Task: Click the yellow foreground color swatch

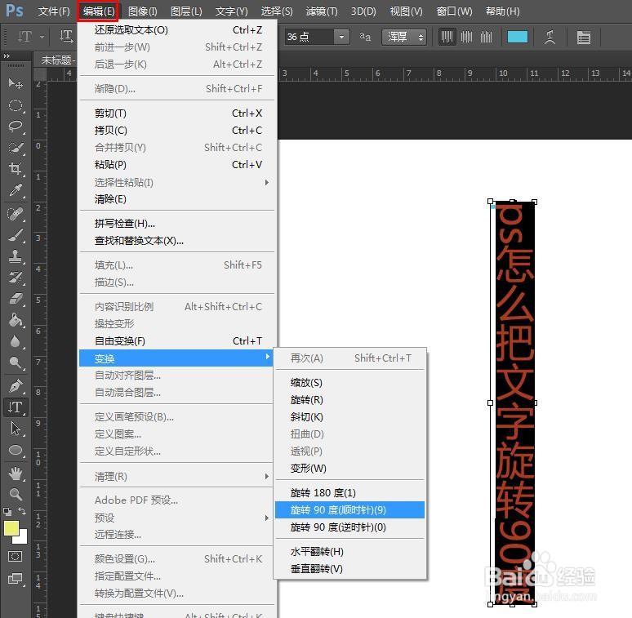Action: (x=11, y=528)
